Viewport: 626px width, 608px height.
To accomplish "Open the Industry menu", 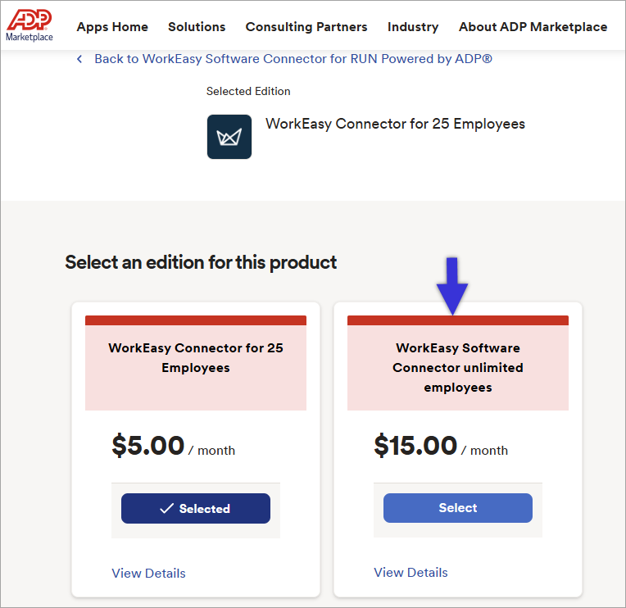I will tap(413, 27).
